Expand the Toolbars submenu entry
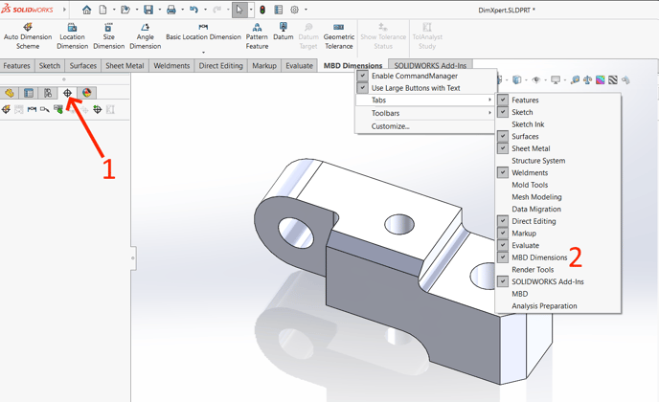659x402 pixels. coord(425,113)
